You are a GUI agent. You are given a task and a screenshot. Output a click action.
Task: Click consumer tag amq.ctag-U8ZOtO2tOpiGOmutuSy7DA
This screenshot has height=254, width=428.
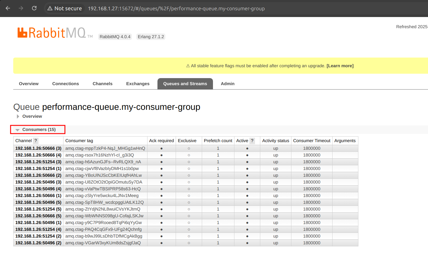104,182
